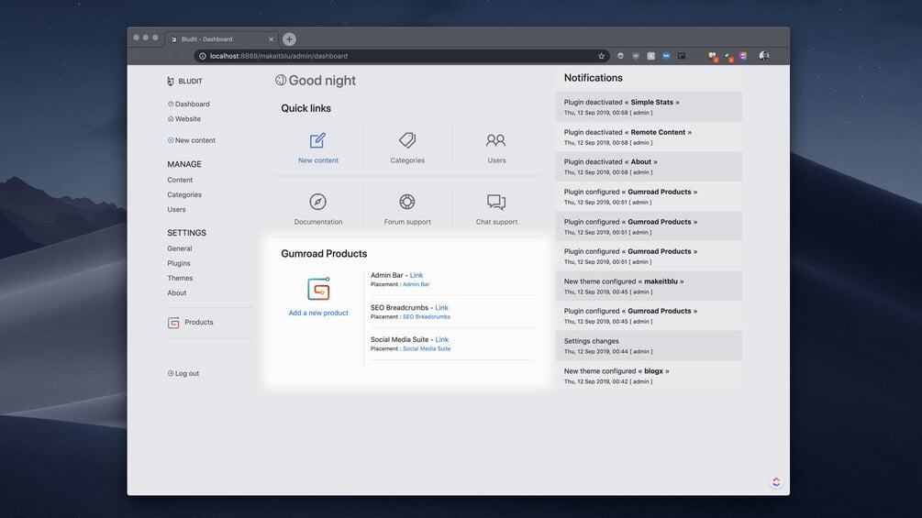Open the Link next to SEO Breadcrumbs

click(441, 307)
